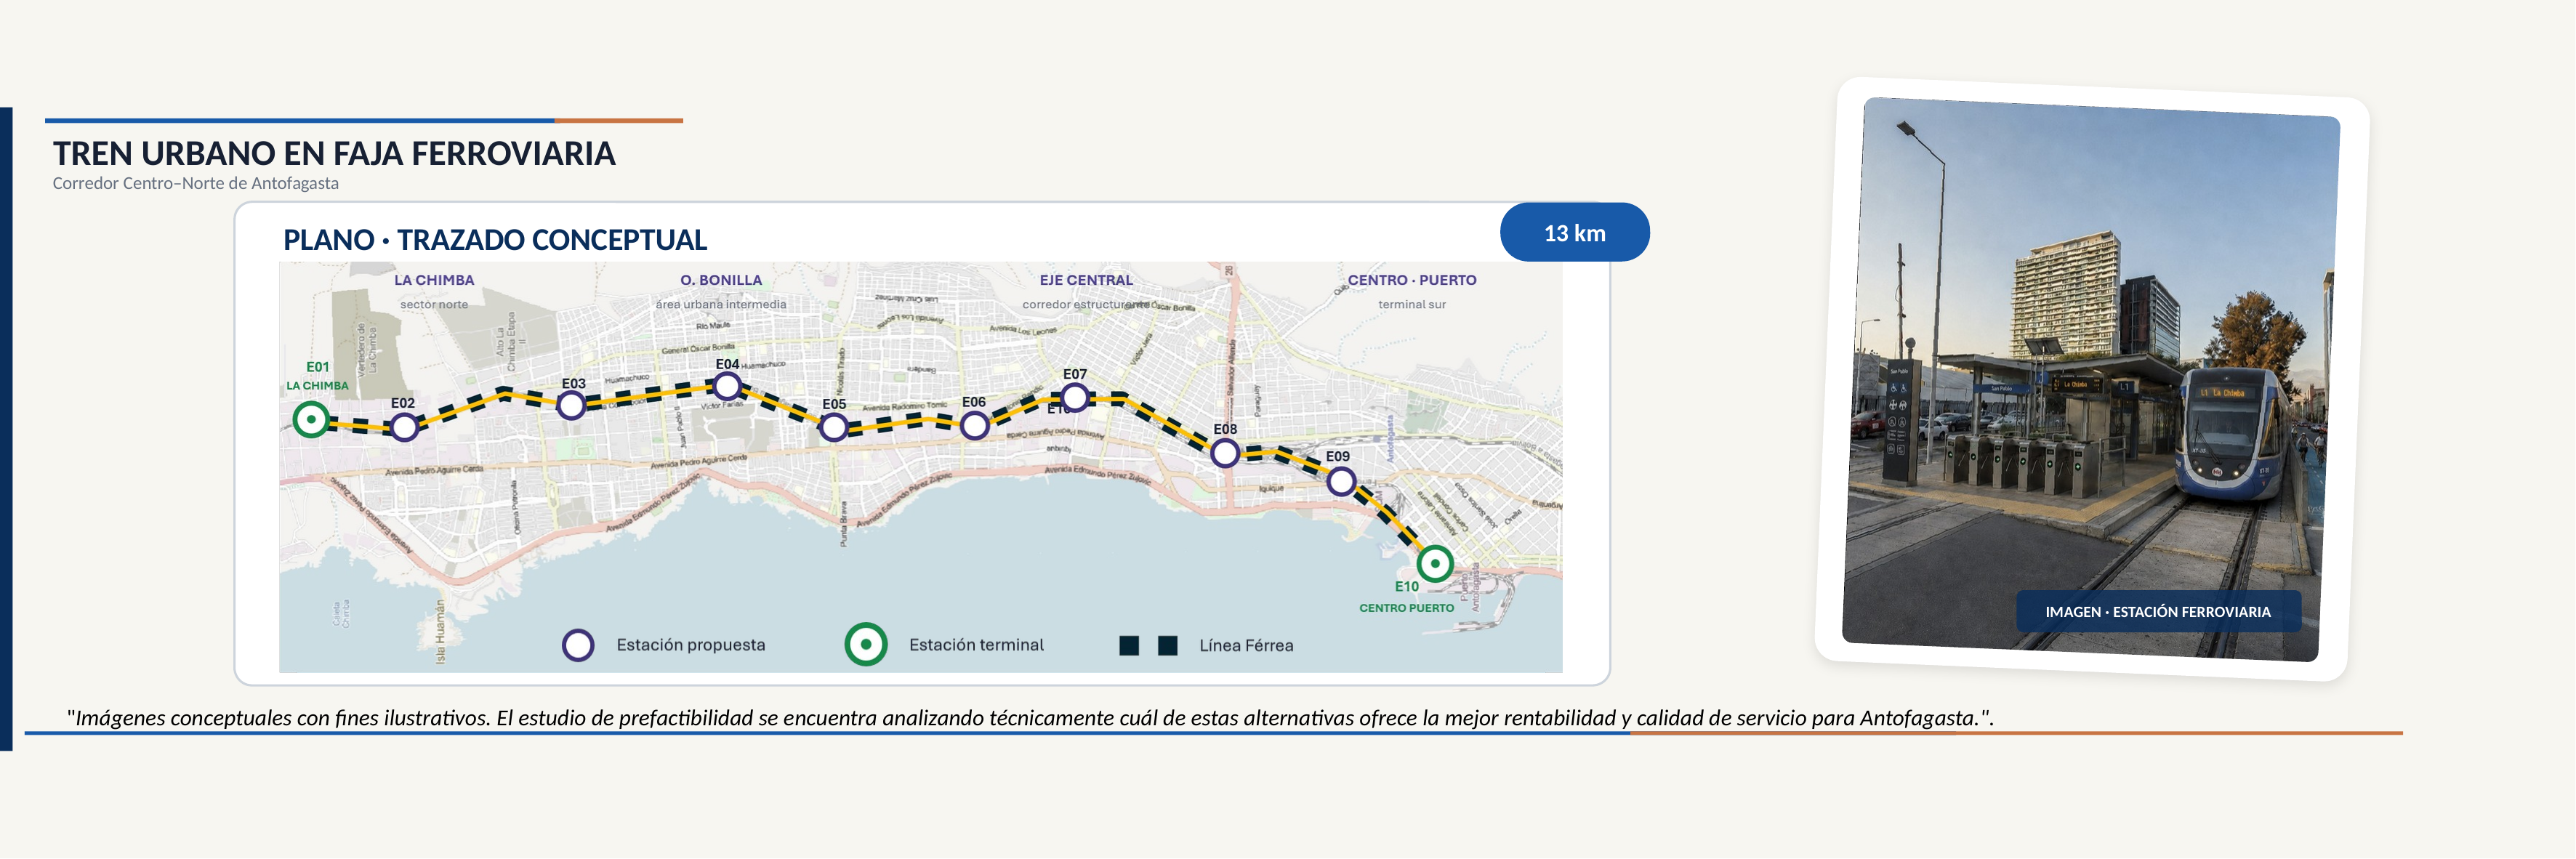
Task: Select the E07 station marker
Action: pos(1075,398)
